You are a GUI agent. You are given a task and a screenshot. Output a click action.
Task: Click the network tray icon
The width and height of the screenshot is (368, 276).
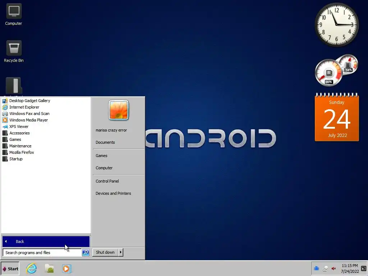(325, 268)
